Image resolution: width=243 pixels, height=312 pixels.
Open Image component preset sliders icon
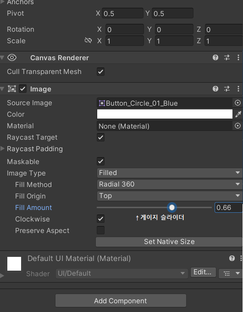(227, 89)
